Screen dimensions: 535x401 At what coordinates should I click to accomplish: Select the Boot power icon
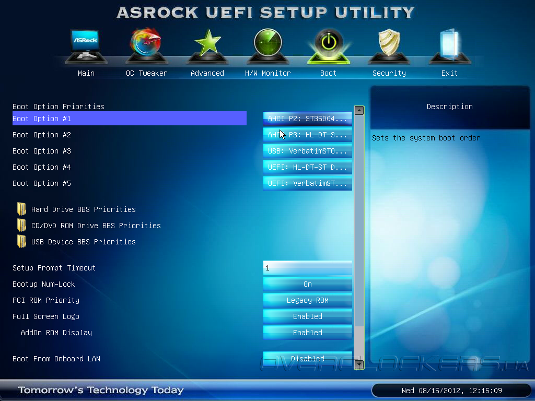point(329,46)
